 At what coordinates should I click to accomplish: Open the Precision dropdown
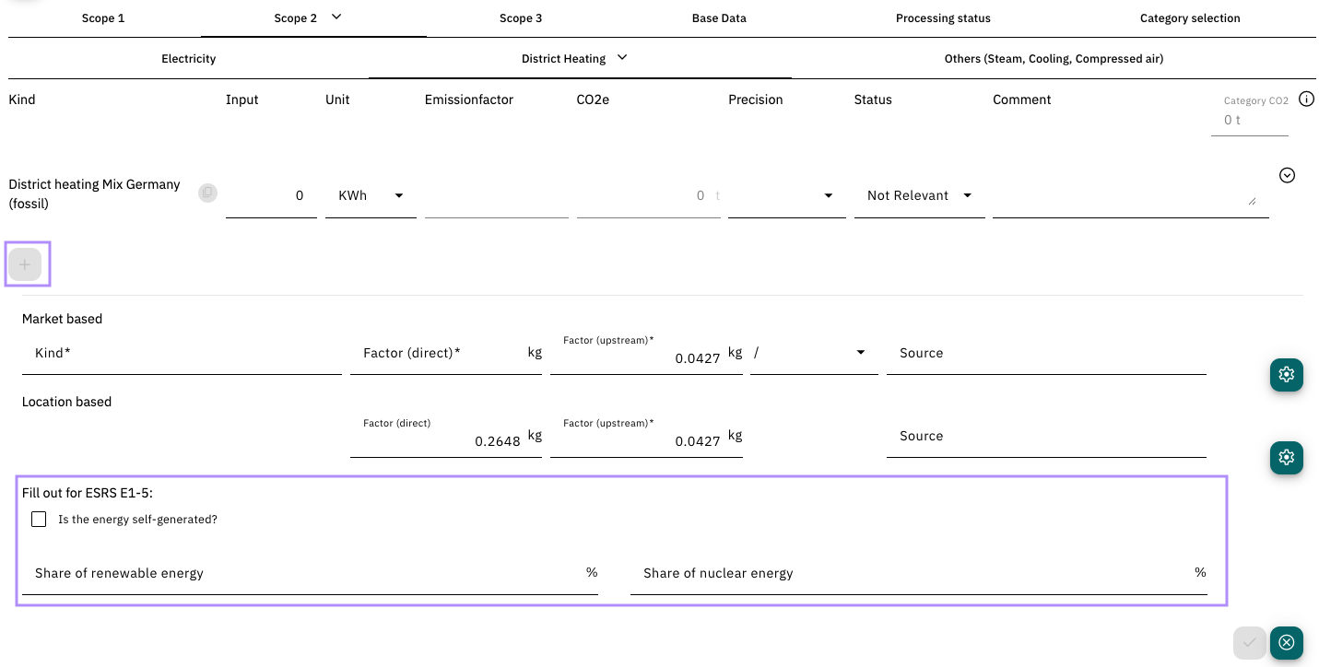(x=786, y=195)
